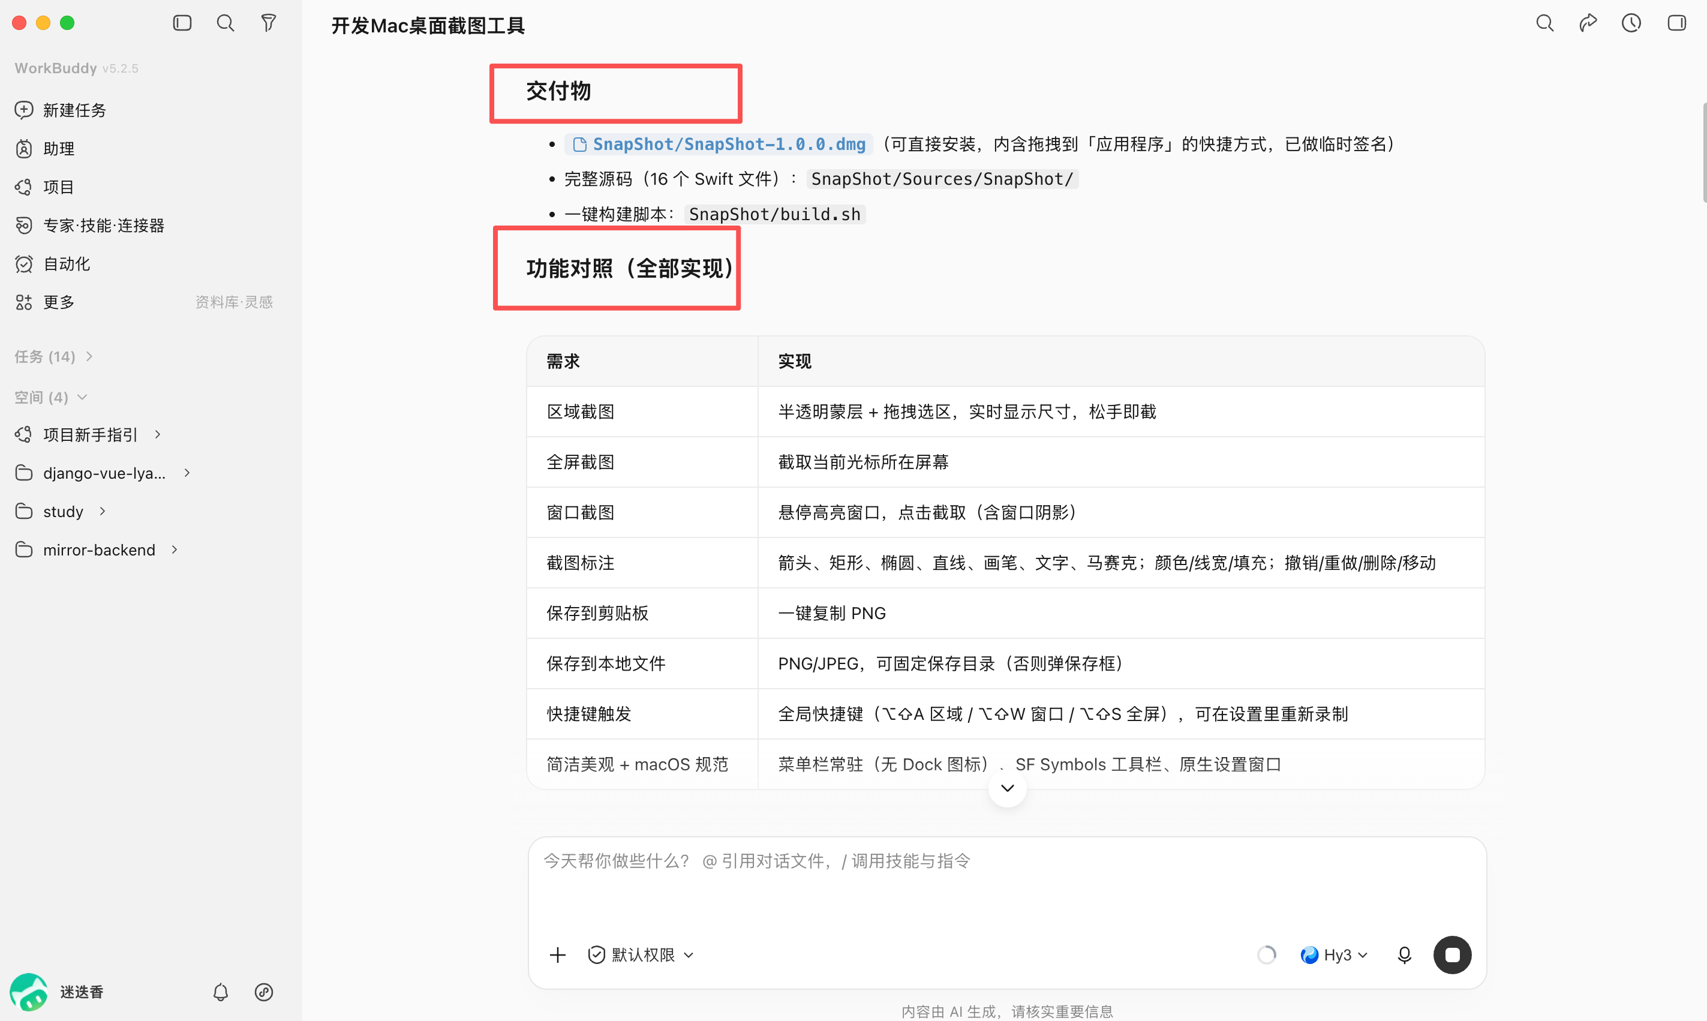The width and height of the screenshot is (1707, 1021).
Task: Toggle the sidebar panel icon
Action: point(182,23)
